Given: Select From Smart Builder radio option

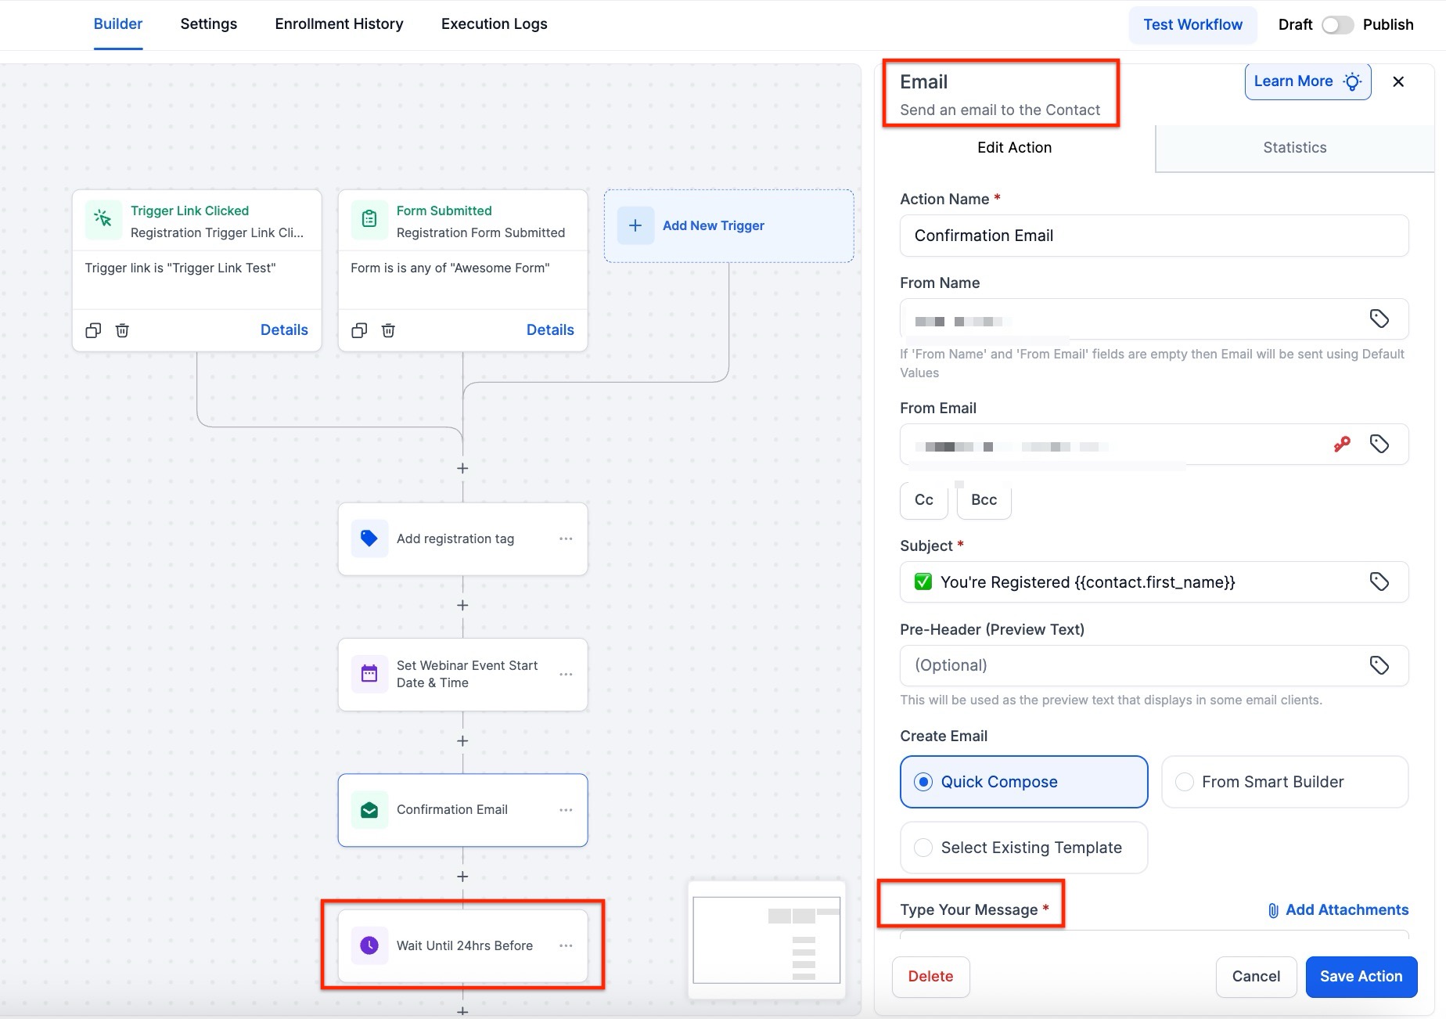Looking at the screenshot, I should pos(1185,782).
